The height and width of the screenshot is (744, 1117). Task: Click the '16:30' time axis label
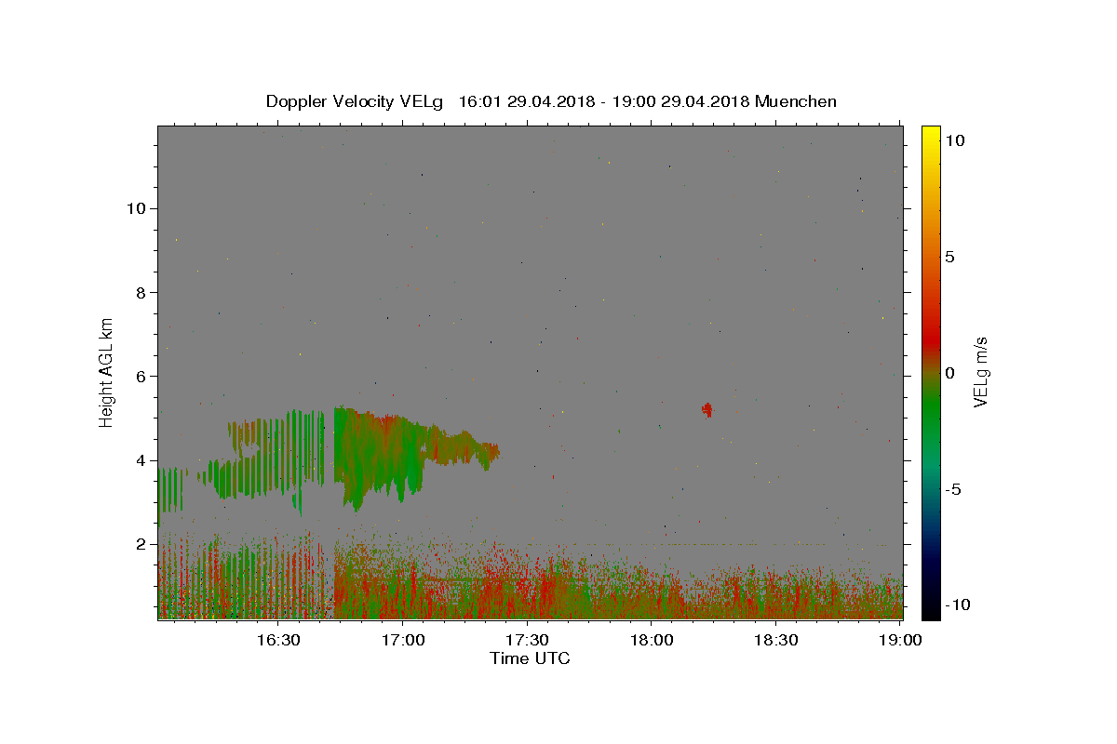[x=278, y=640]
